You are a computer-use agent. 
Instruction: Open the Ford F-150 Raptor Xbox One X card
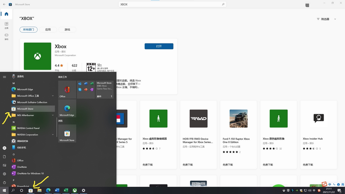(238, 135)
